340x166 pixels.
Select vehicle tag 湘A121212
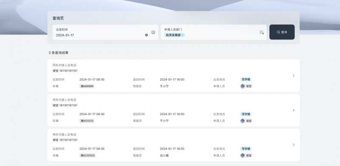[x=87, y=121]
